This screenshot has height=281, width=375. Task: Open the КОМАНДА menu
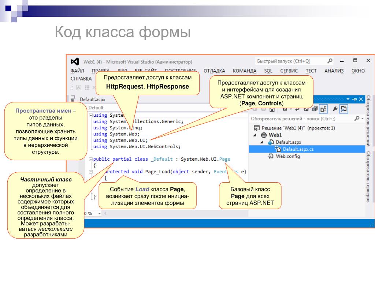(244, 71)
